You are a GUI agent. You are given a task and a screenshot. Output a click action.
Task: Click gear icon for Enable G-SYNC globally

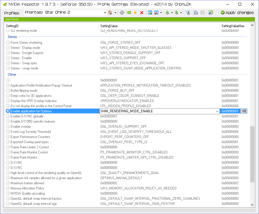8,116
